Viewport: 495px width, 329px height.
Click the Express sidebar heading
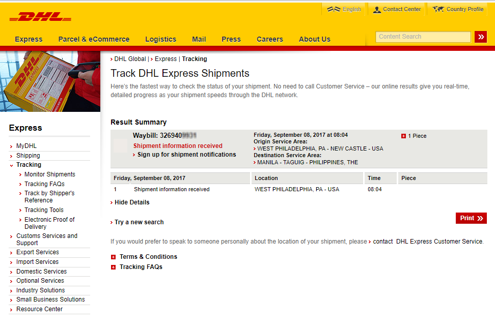(25, 128)
